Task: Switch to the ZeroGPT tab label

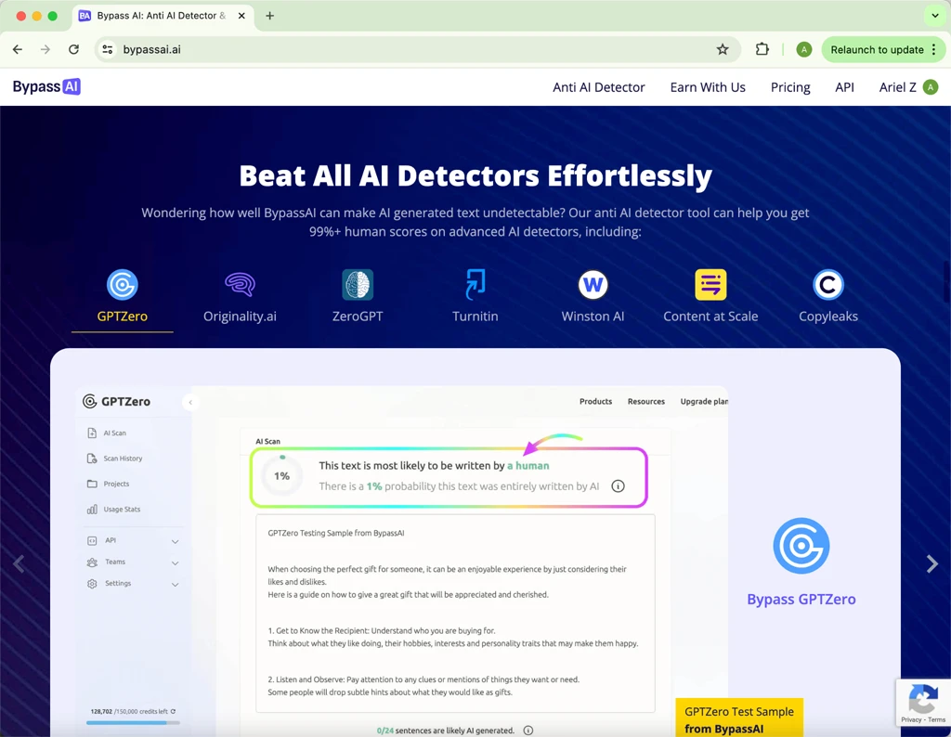Action: tap(358, 317)
